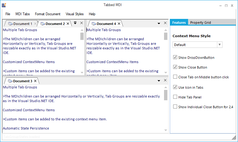Expand the Context Menu Style combo arrow
This screenshot has height=142, width=238.
(x=220, y=45)
